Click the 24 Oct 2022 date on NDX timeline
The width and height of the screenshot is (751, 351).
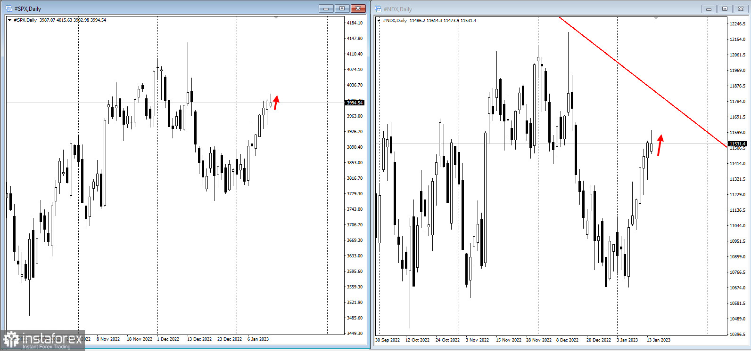448,340
